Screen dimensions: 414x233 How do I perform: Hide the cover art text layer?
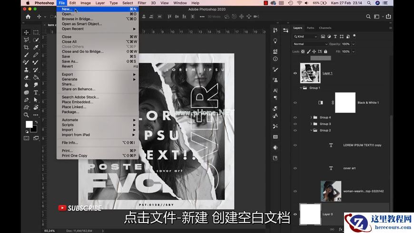pyautogui.click(x=295, y=168)
